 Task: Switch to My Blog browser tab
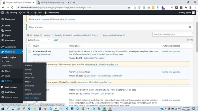pos(53,2)
